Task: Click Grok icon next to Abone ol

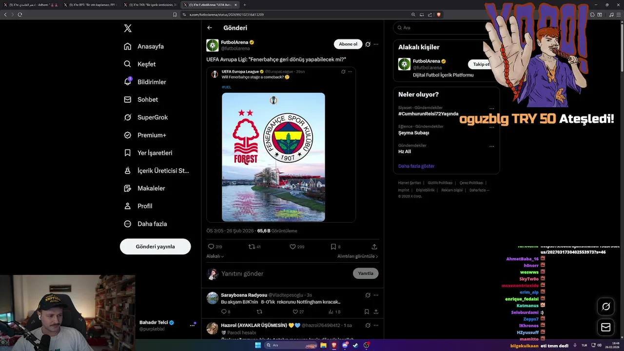Action: click(x=368, y=44)
